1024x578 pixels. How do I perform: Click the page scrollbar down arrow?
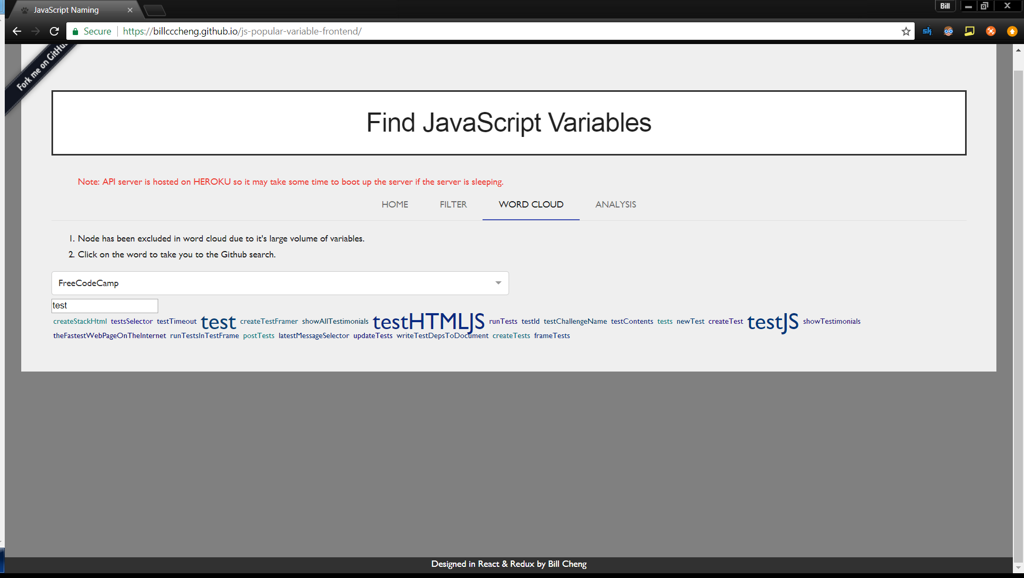[x=1018, y=567]
